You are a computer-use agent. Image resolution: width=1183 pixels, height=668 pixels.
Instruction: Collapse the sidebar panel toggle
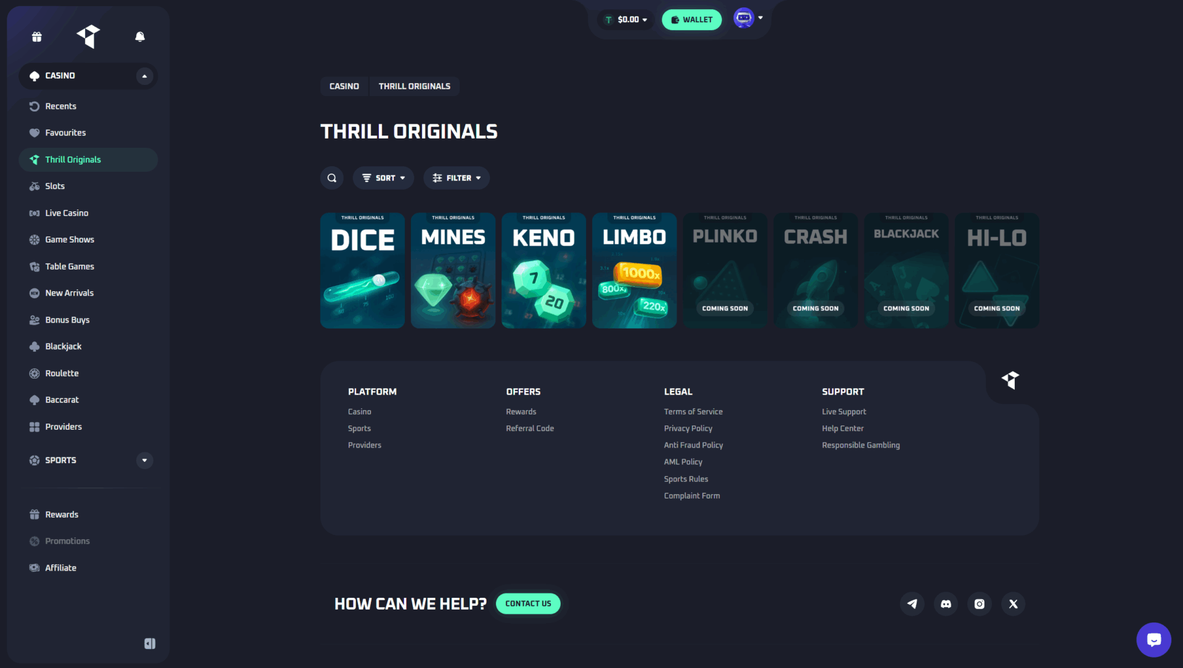tap(150, 643)
